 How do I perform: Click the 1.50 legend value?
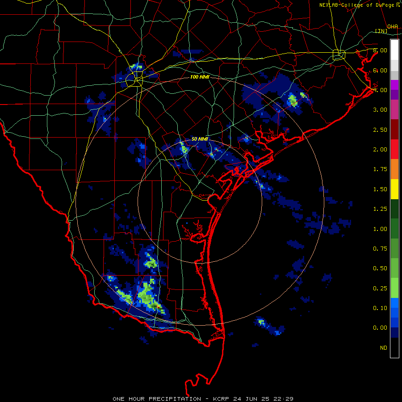point(380,189)
